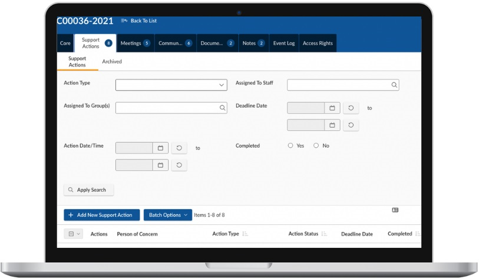Open the Event Log tab

point(283,44)
